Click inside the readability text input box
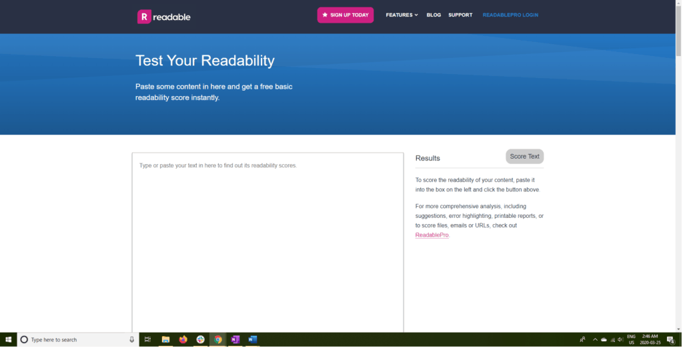Viewport: 683px width, 348px height. tap(268, 242)
